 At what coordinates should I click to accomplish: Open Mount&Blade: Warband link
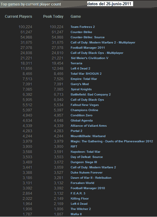pos(88,136)
